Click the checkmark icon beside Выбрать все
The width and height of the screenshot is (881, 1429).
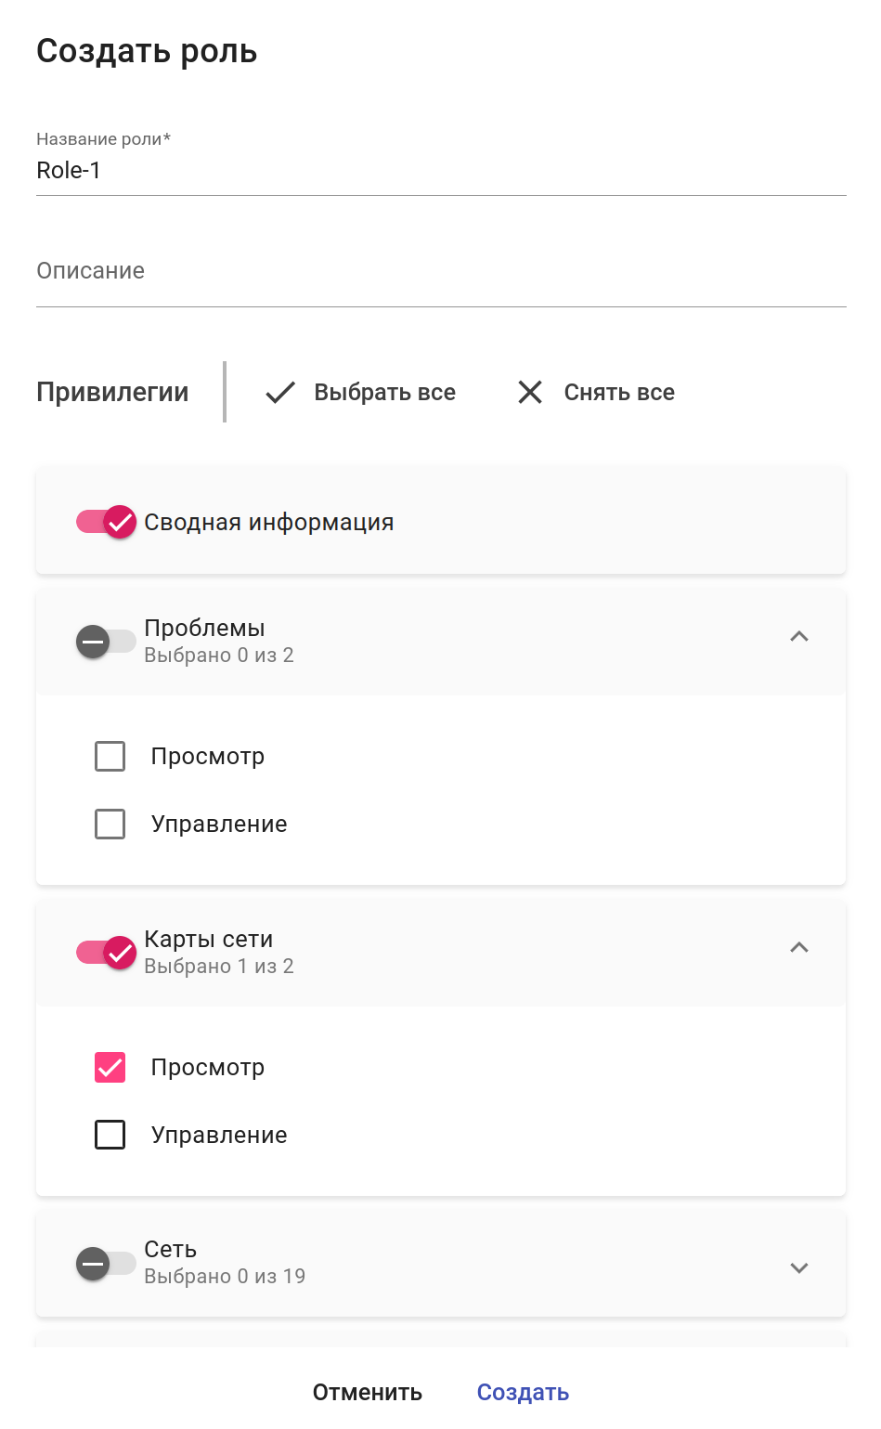(x=280, y=393)
